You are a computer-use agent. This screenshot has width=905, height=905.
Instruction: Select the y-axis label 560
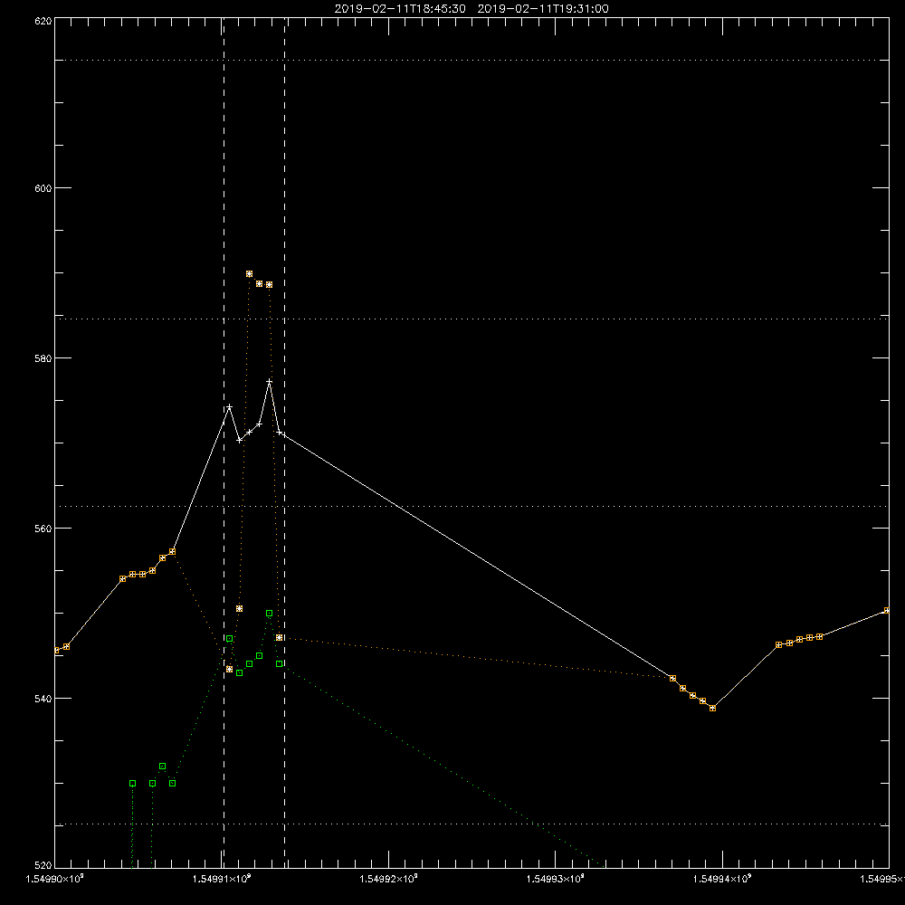coord(43,529)
